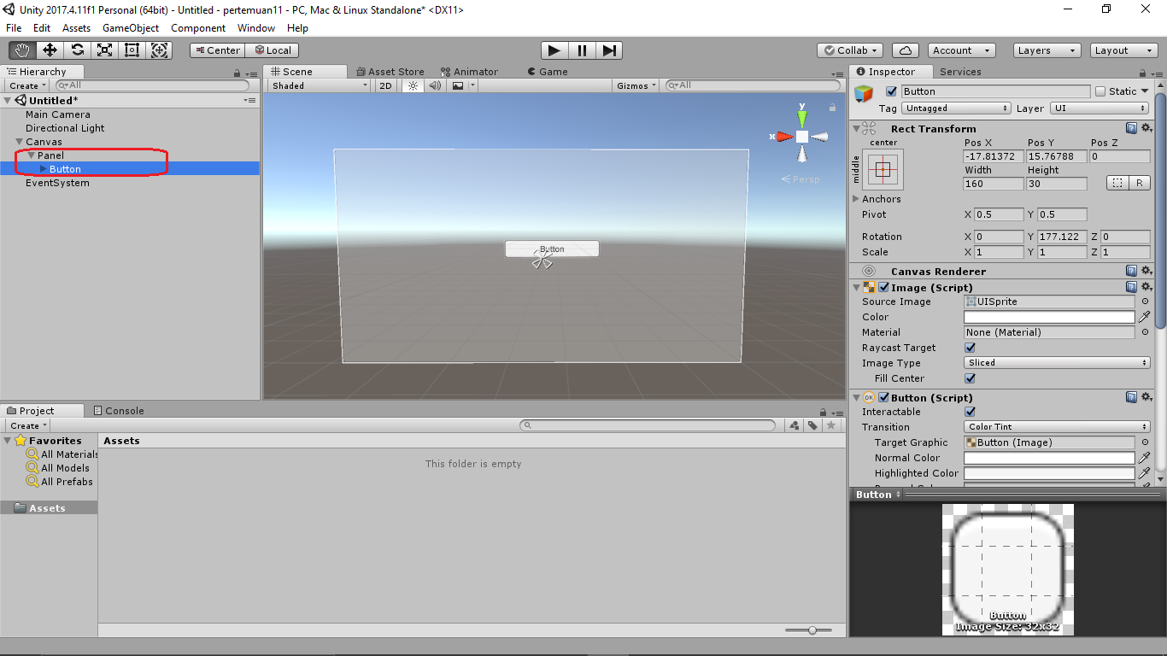Open Image Type dropdown

[1057, 363]
